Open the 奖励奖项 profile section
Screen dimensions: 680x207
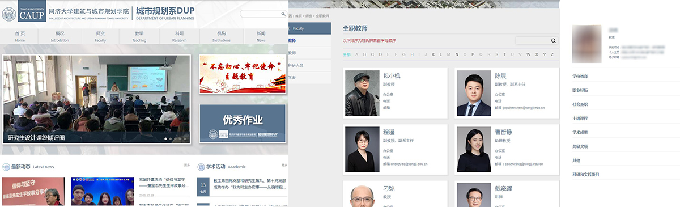coord(580,146)
